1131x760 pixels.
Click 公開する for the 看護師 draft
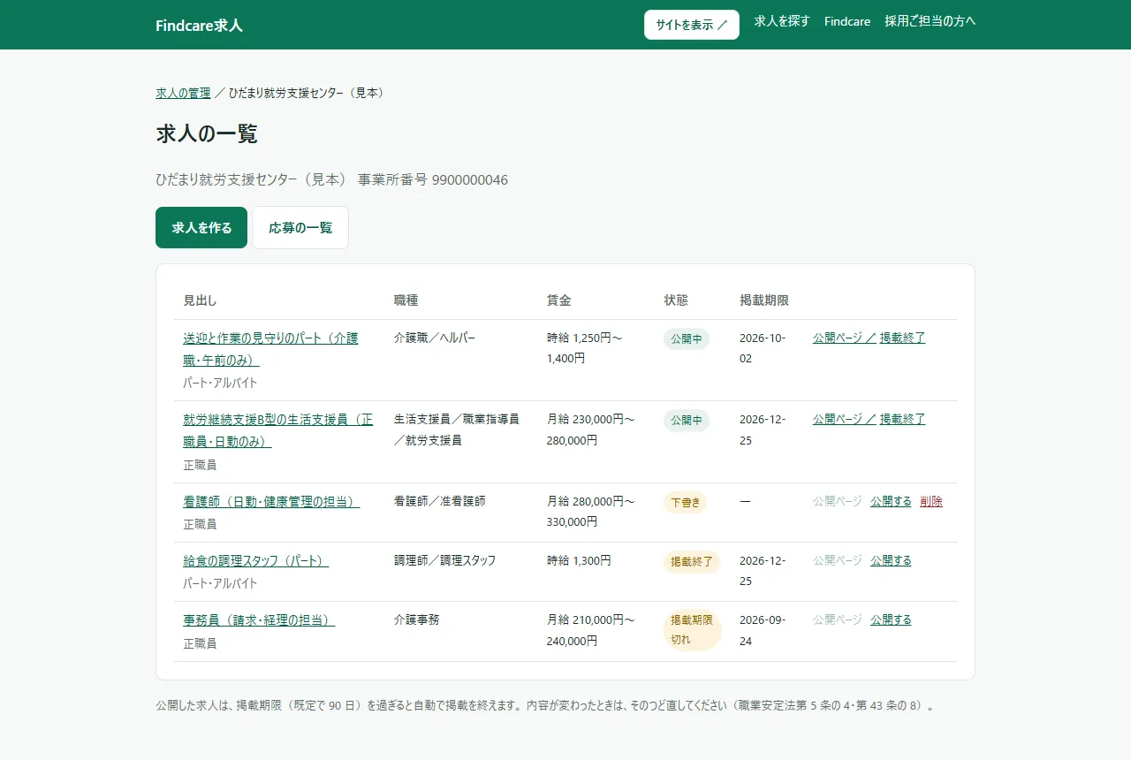pos(891,501)
